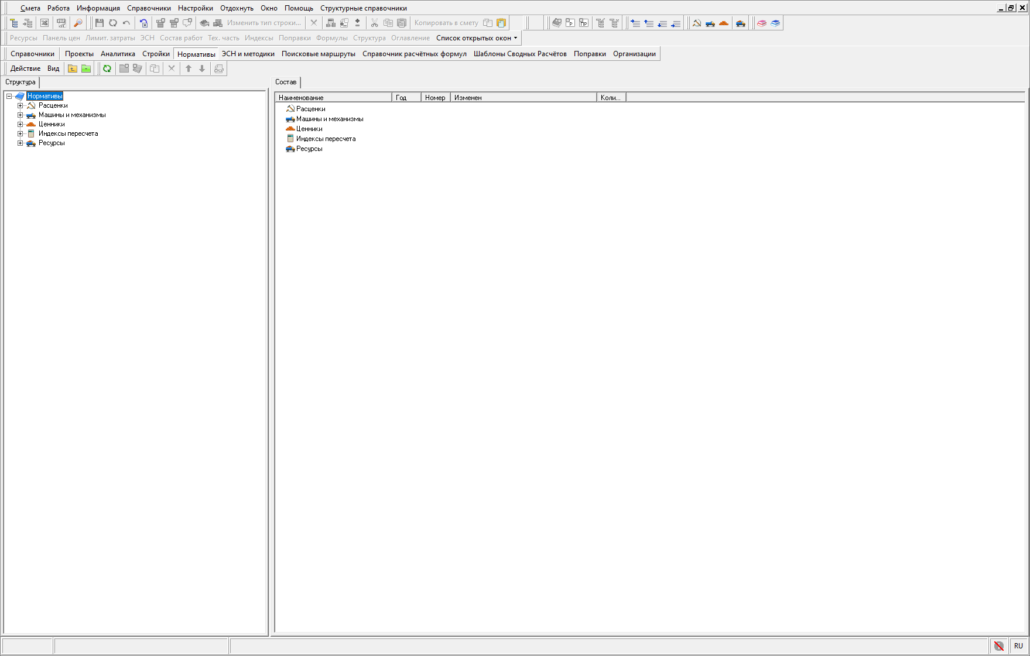Sort by the Наименование column header

[x=333, y=98]
